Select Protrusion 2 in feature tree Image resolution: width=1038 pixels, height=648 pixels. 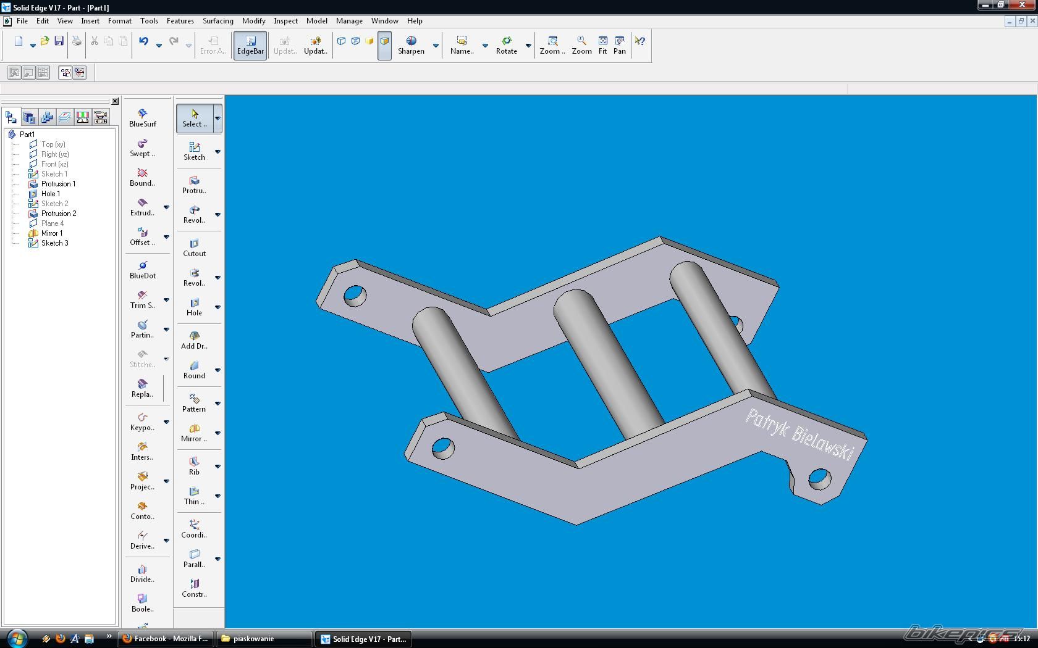point(58,214)
